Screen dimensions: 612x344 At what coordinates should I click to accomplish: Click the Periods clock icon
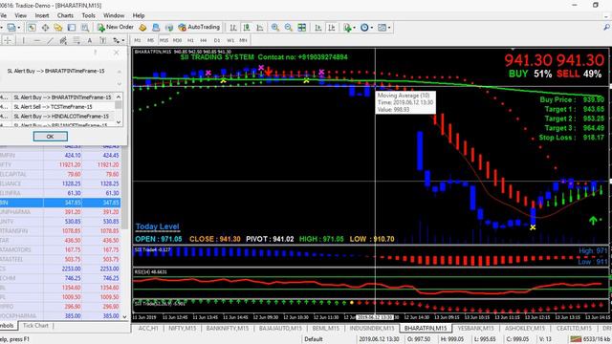pyautogui.click(x=364, y=28)
